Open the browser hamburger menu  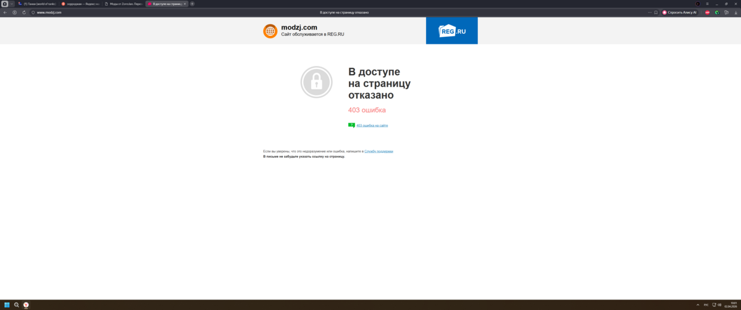pyautogui.click(x=707, y=4)
